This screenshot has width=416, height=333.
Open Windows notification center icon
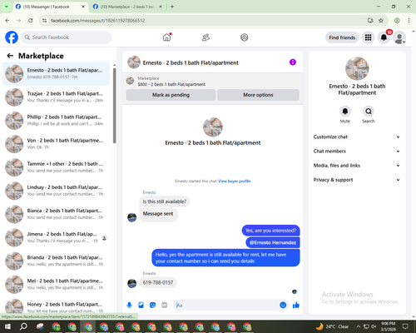tap(405, 326)
